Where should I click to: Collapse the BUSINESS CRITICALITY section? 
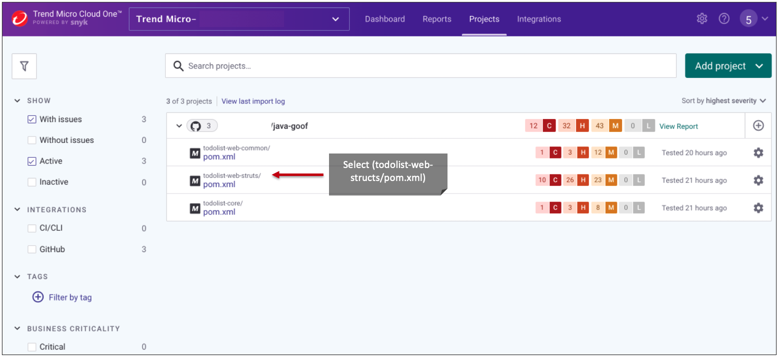[x=17, y=328]
